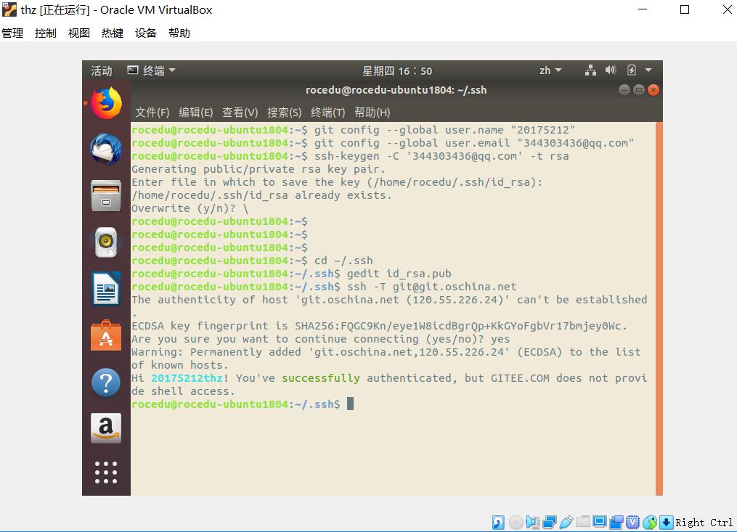Image resolution: width=737 pixels, height=532 pixels.
Task: Click the mouse integration status icon
Action: (650, 522)
